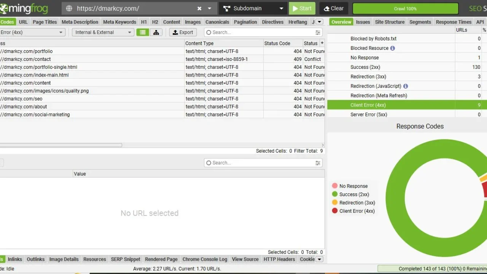Open the Subdomain crawl scope dropdown
Viewport: 487px width, 274px height.
pyautogui.click(x=253, y=8)
